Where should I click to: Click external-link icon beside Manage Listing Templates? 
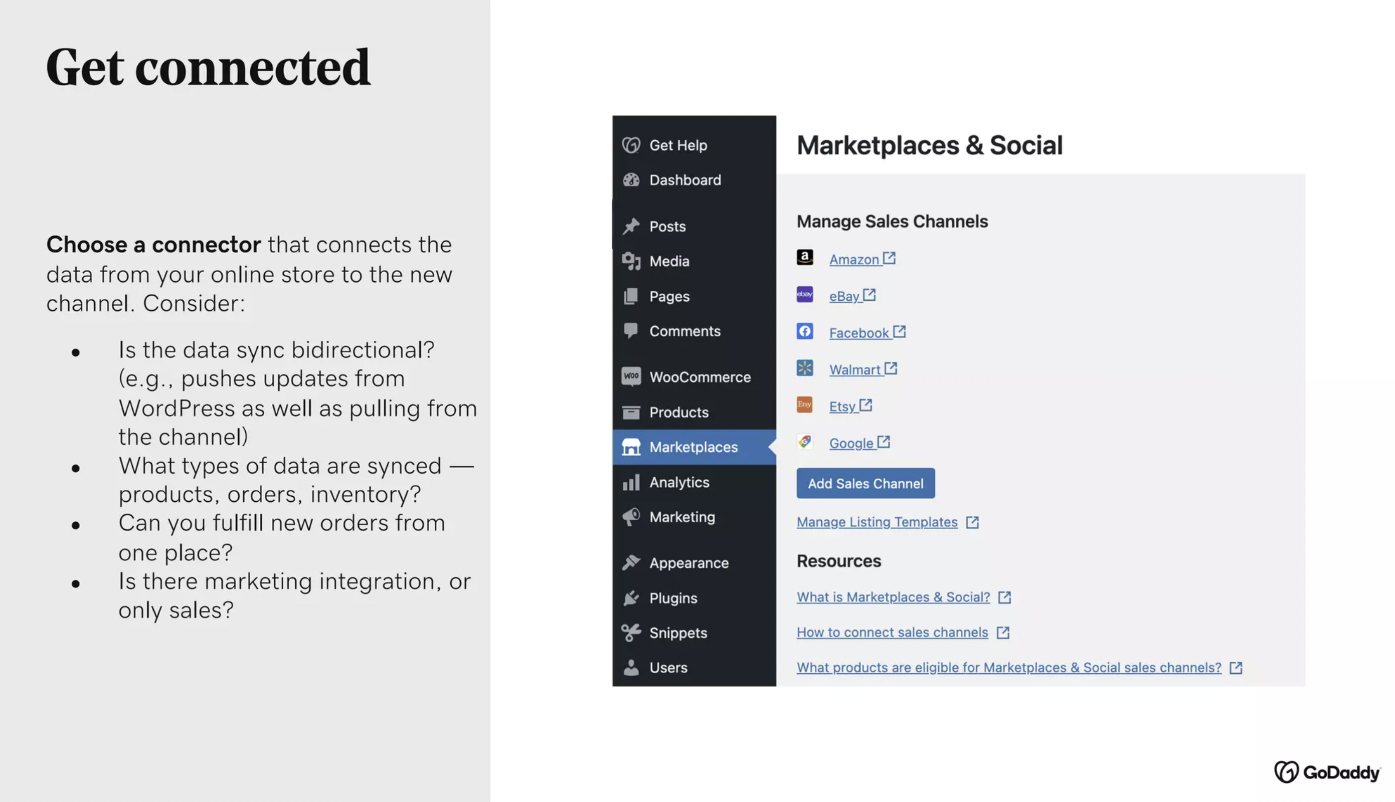tap(972, 522)
